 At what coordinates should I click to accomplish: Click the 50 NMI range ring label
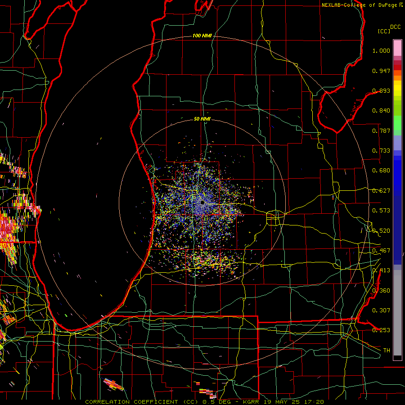pyautogui.click(x=202, y=119)
